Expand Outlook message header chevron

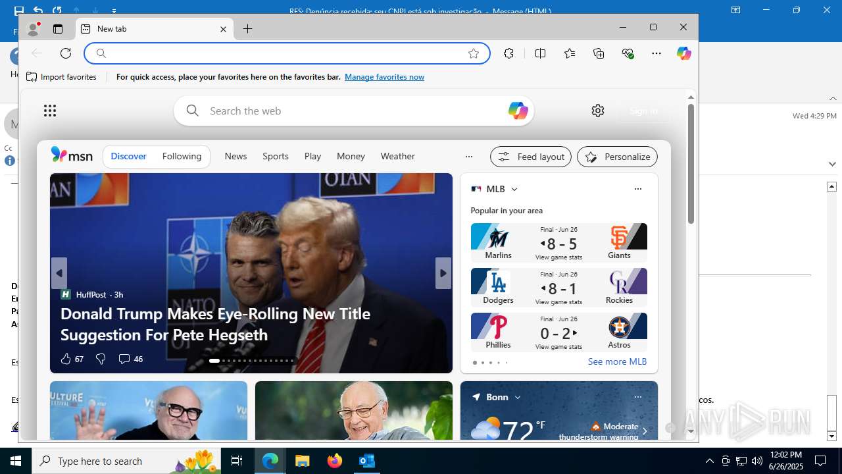coord(832,164)
